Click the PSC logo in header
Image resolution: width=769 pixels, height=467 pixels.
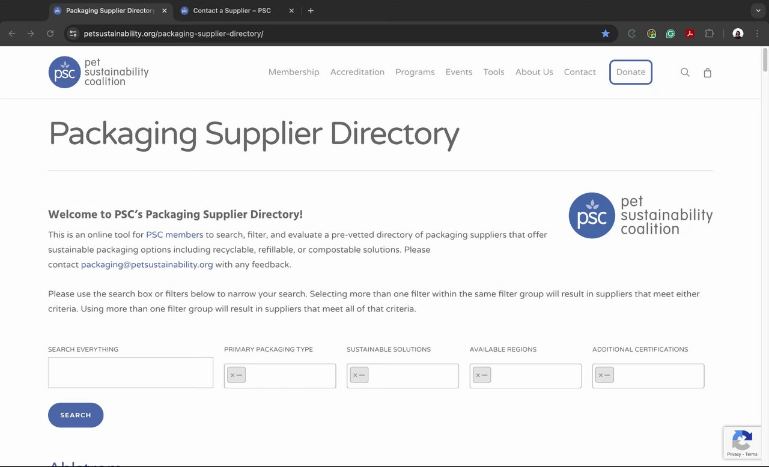tap(99, 72)
